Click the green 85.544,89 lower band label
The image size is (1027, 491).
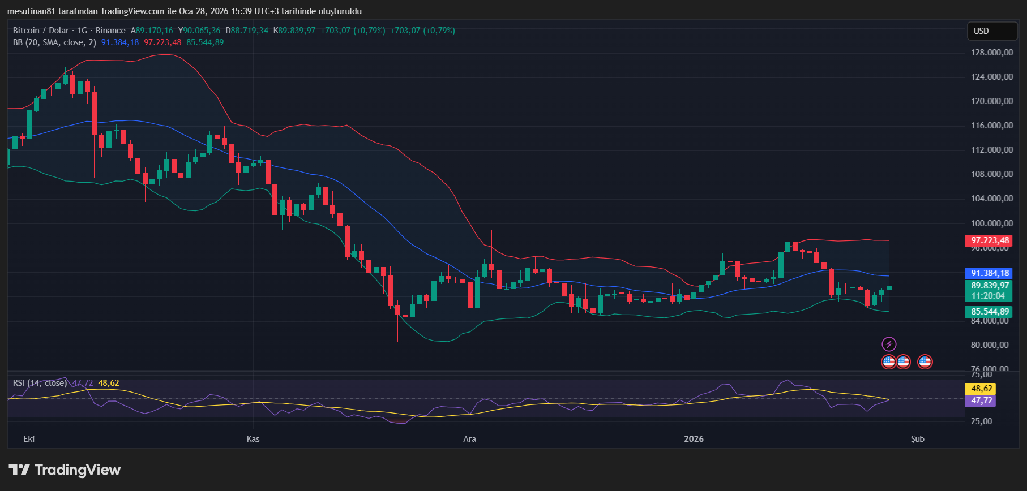tap(990, 312)
